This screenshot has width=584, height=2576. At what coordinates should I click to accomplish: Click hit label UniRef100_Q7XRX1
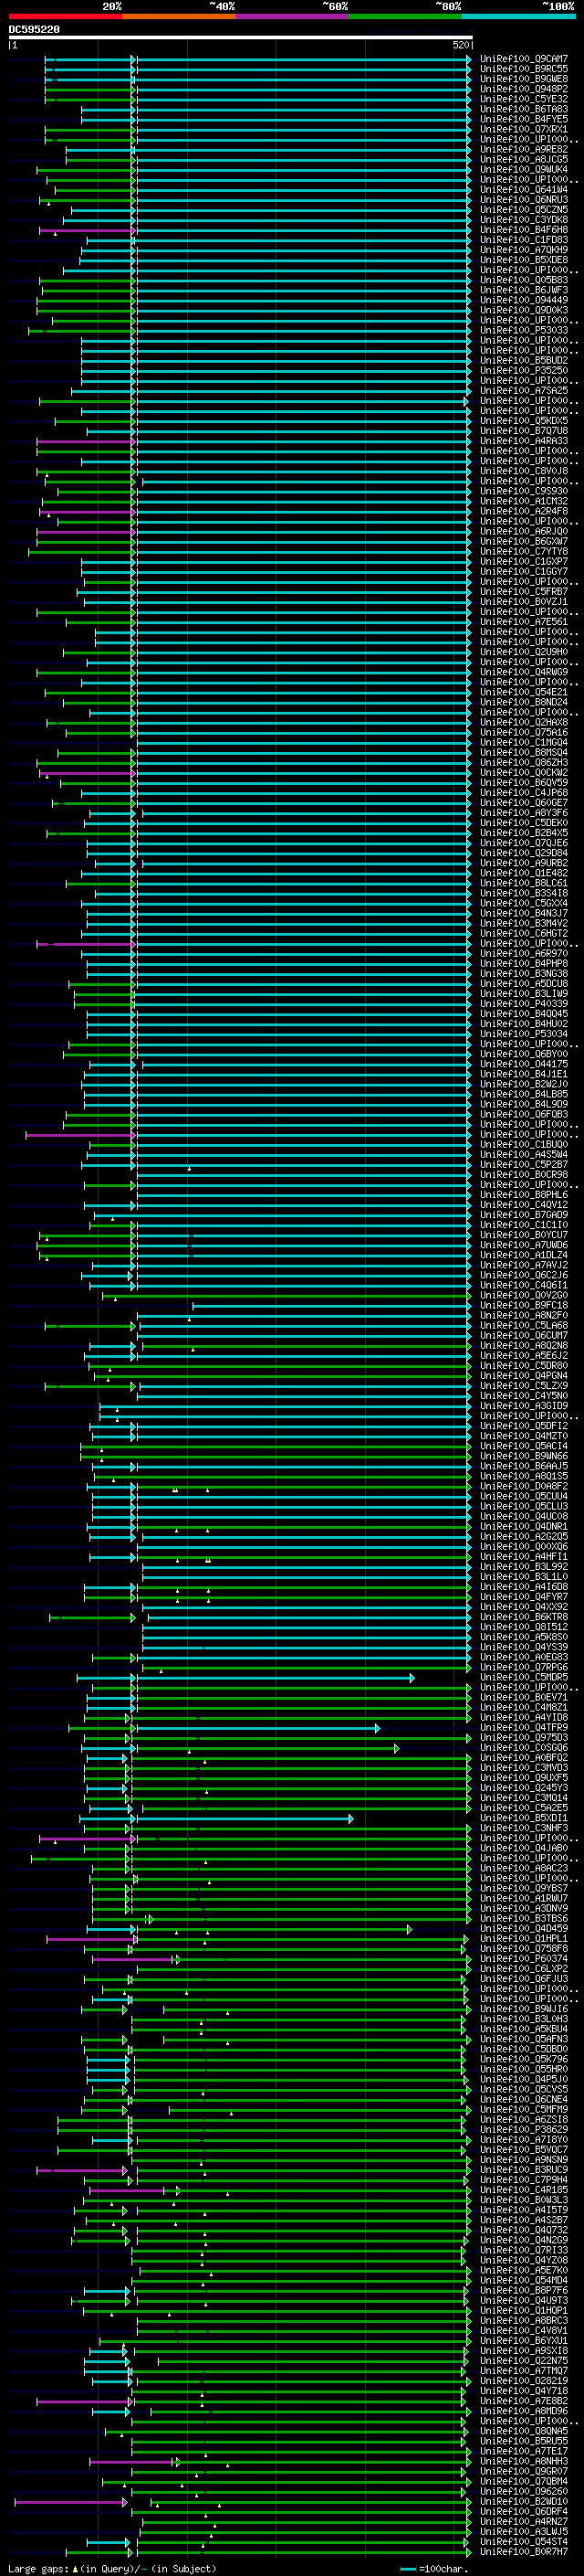coord(524,129)
